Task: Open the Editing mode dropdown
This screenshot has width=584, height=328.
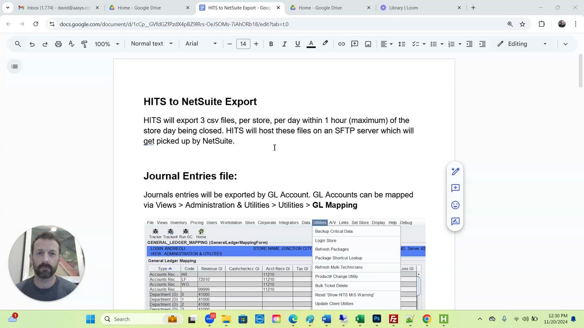Action: [x=522, y=44]
